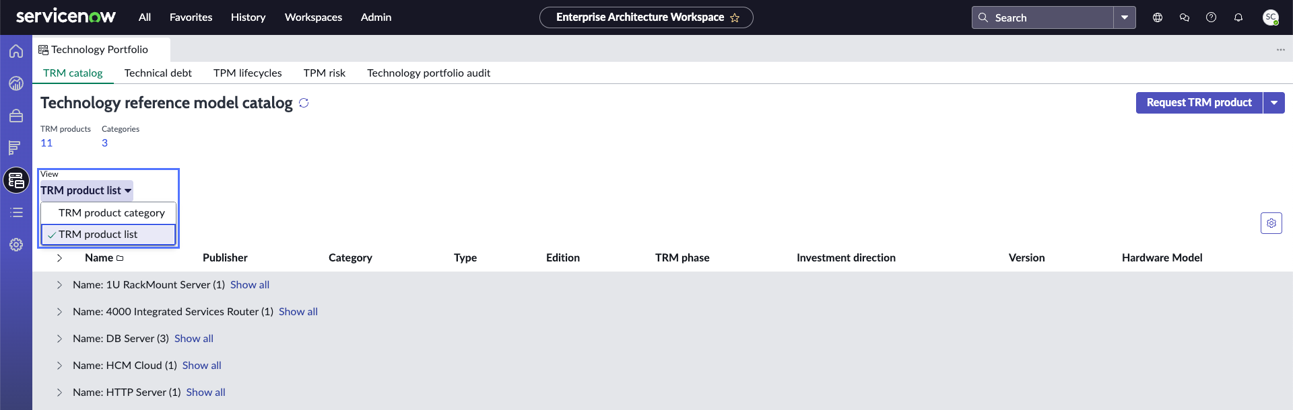Image resolution: width=1293 pixels, height=410 pixels.
Task: Expand the 1U RackMount Server group
Action: point(59,285)
